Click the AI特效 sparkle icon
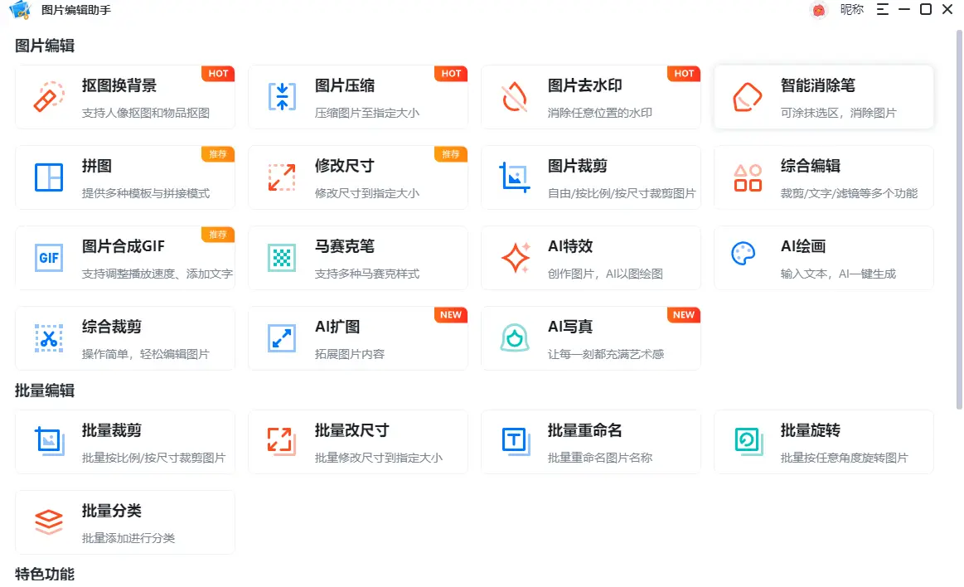964x587 pixels. point(516,258)
